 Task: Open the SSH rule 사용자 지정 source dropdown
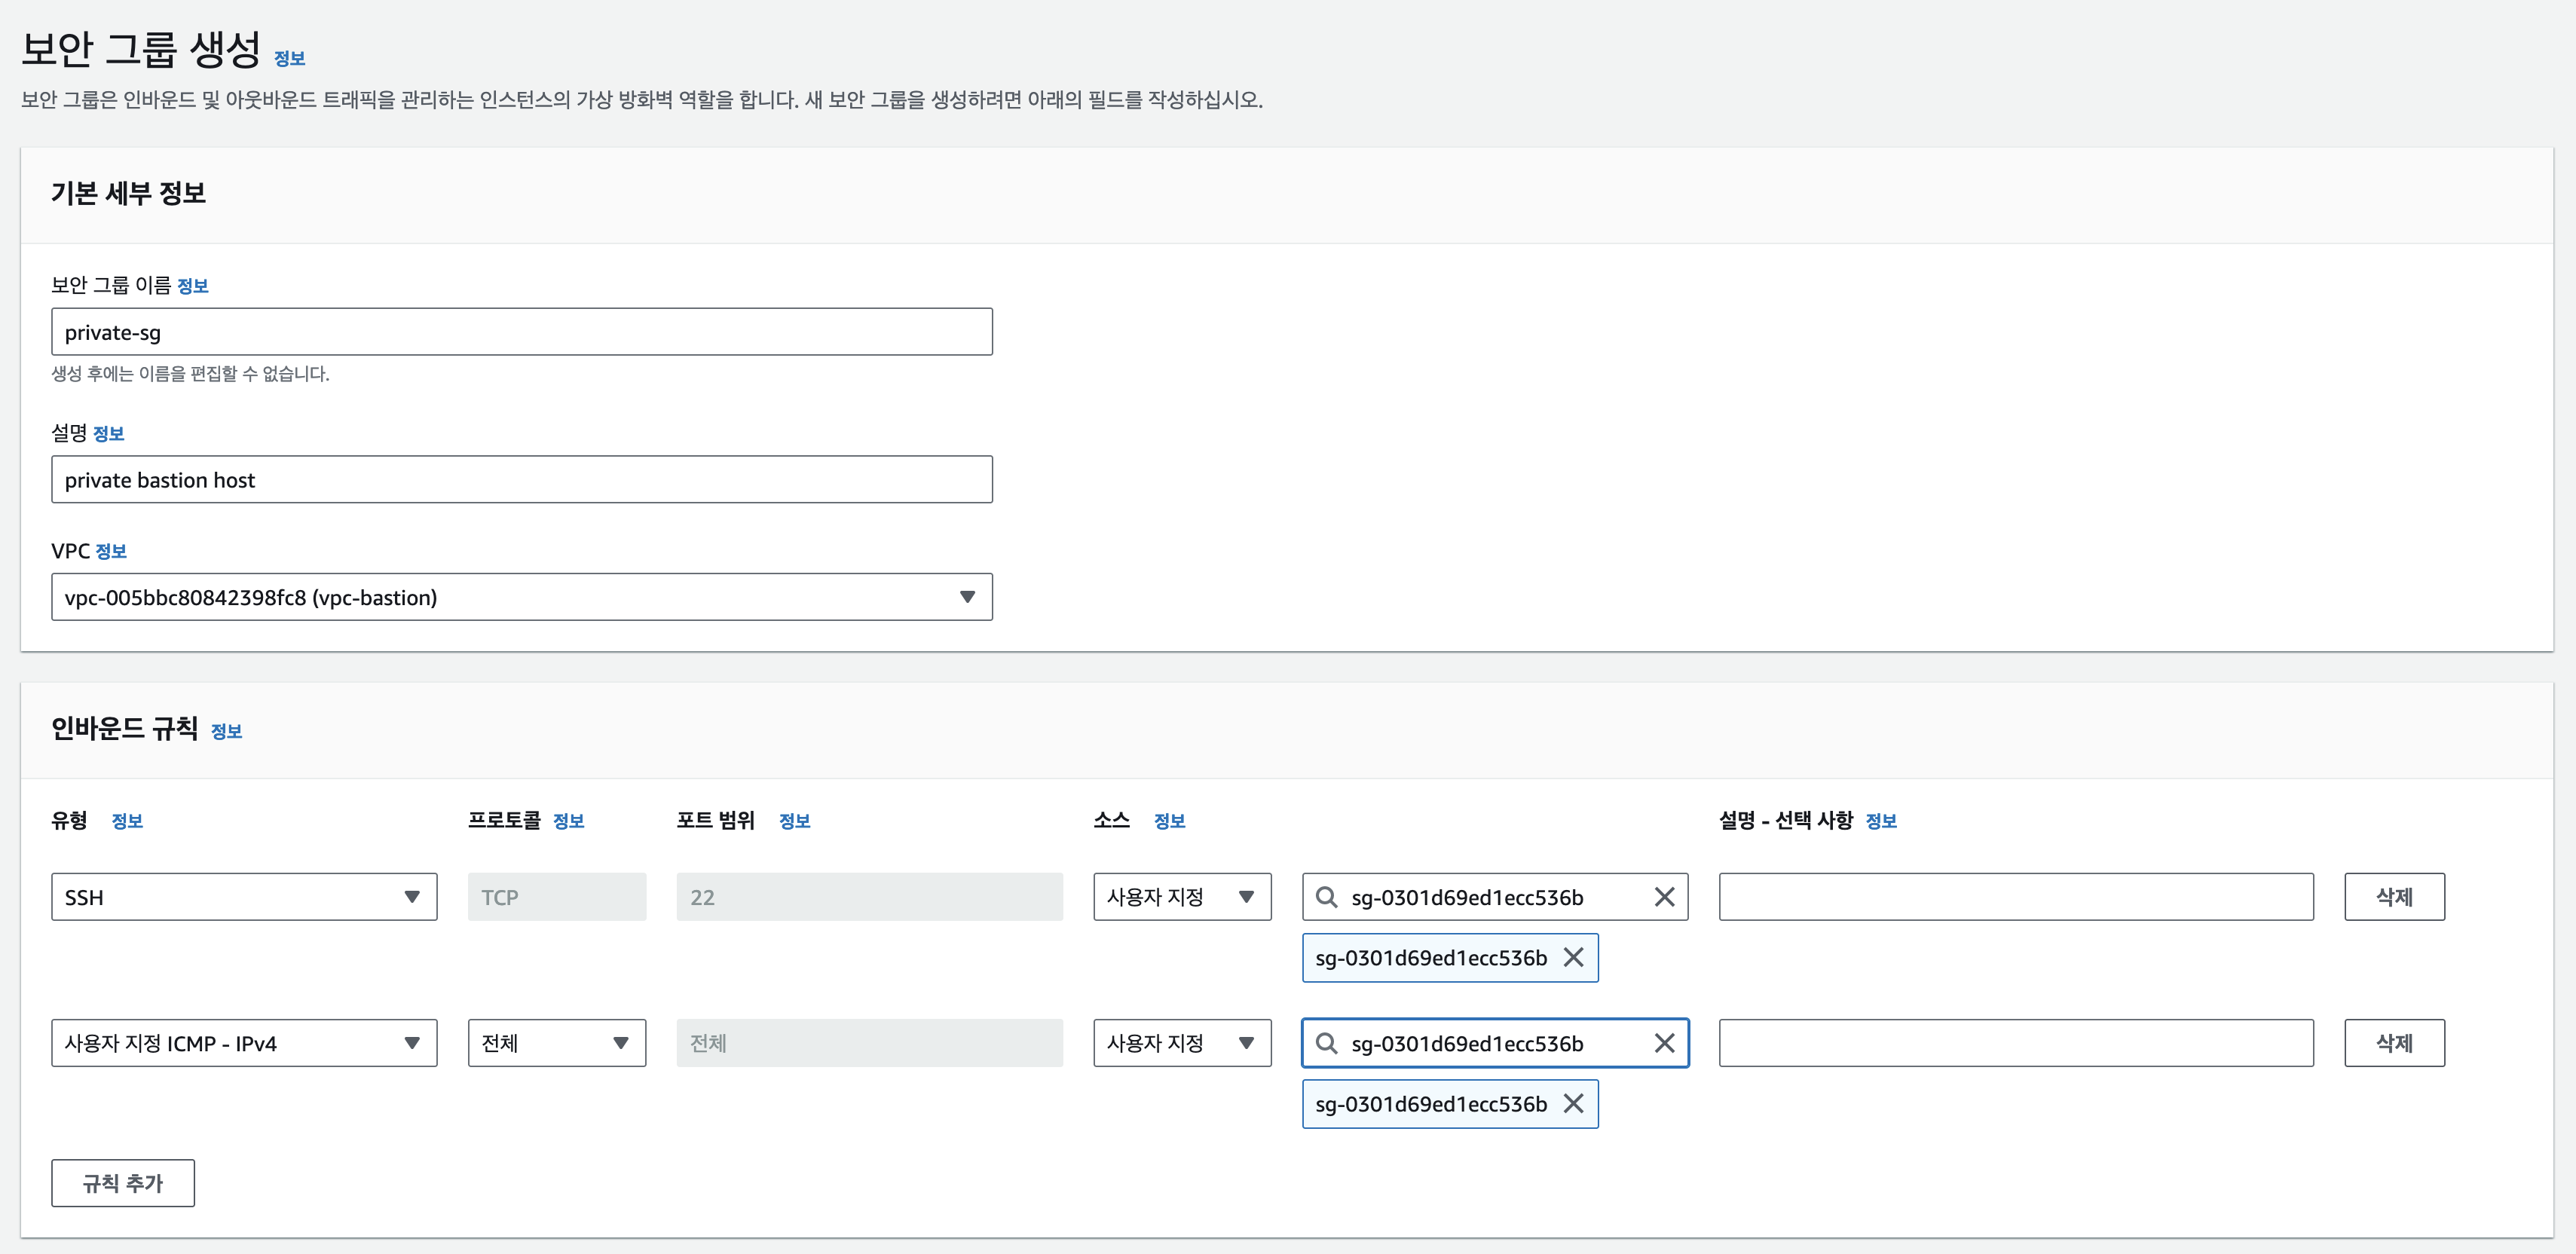(x=1181, y=897)
